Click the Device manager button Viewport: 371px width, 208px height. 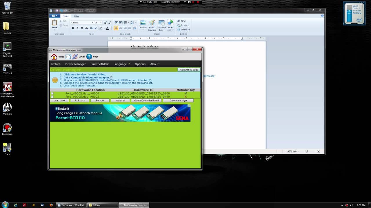[x=178, y=101]
